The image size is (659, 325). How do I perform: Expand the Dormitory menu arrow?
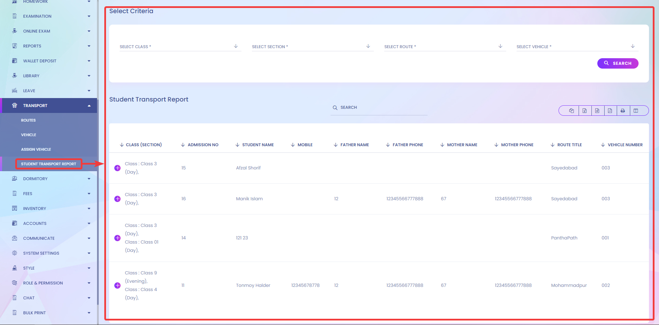[89, 179]
